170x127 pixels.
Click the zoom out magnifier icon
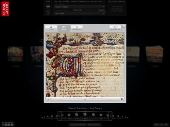(x=48, y=99)
